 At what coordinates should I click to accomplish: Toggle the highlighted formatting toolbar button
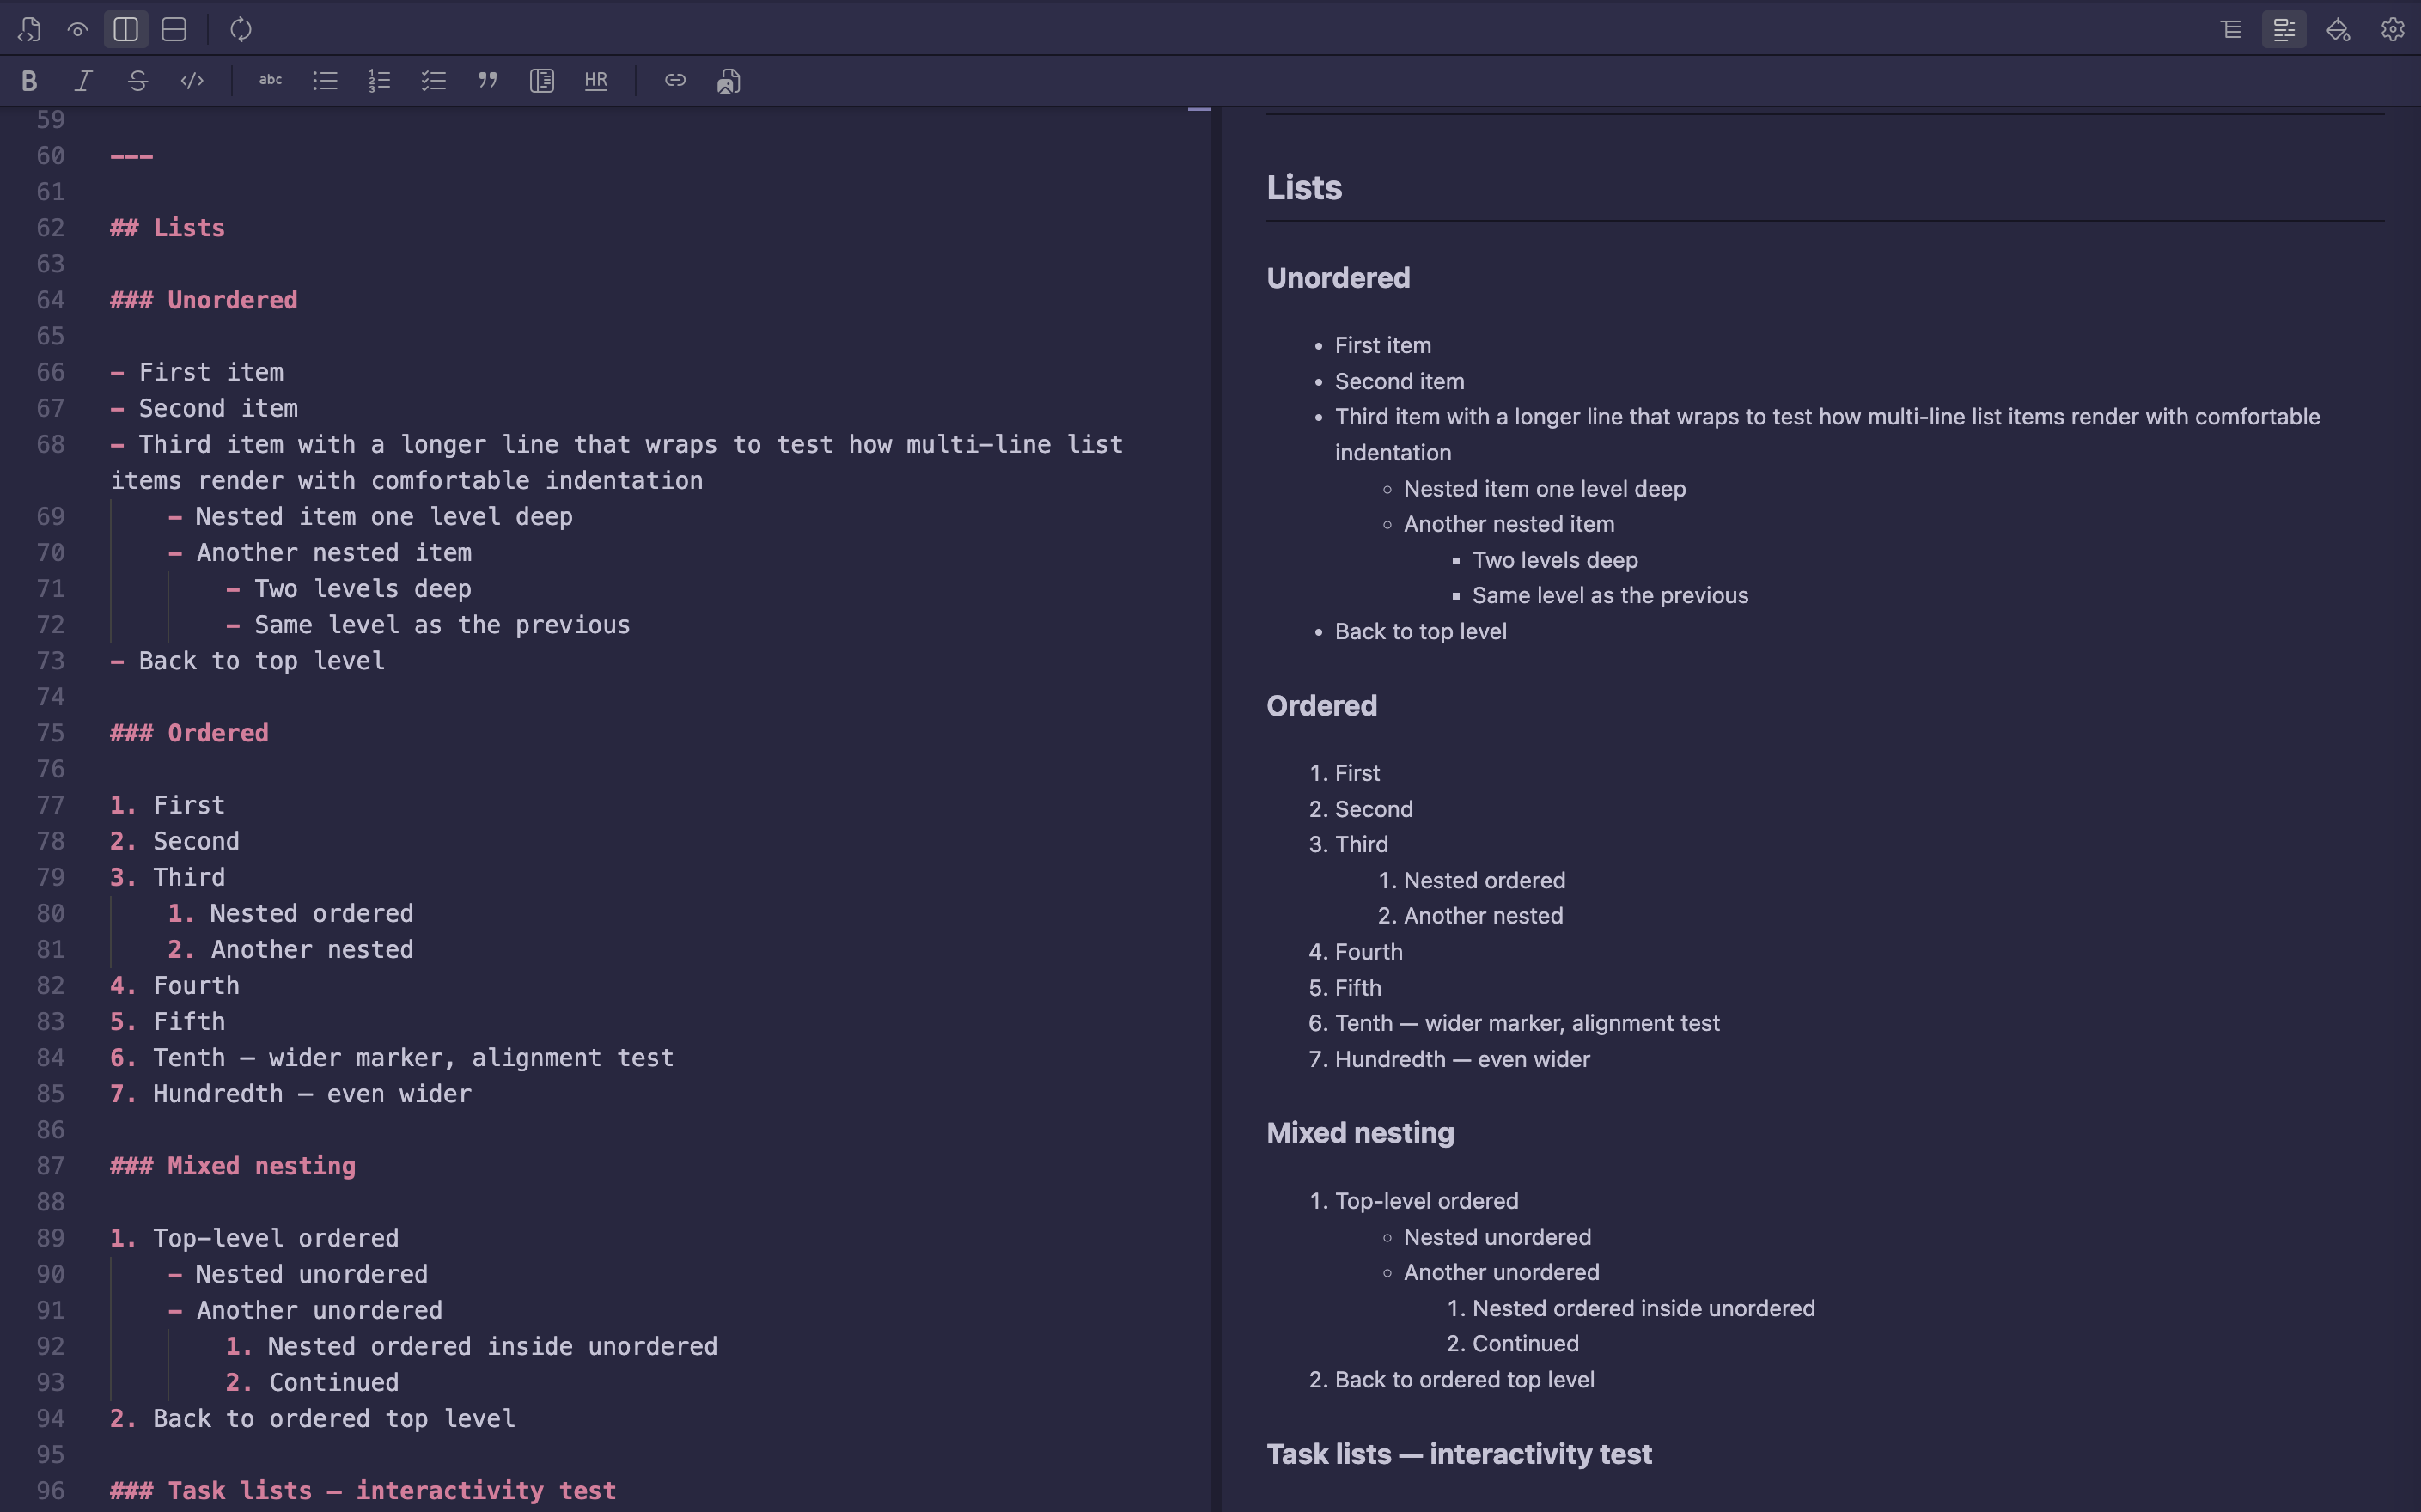click(2285, 29)
